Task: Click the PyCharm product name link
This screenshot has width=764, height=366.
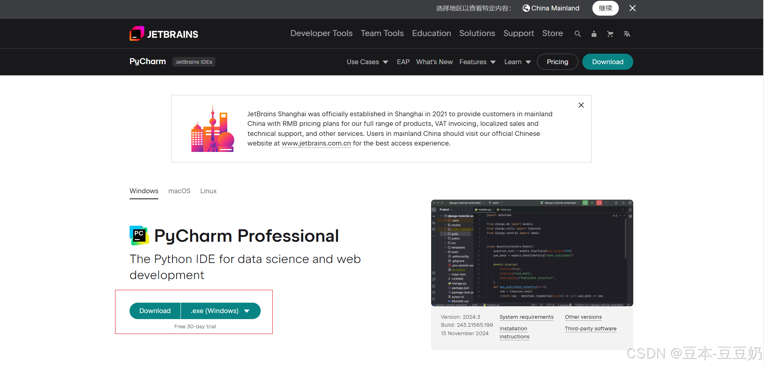Action: pyautogui.click(x=148, y=61)
